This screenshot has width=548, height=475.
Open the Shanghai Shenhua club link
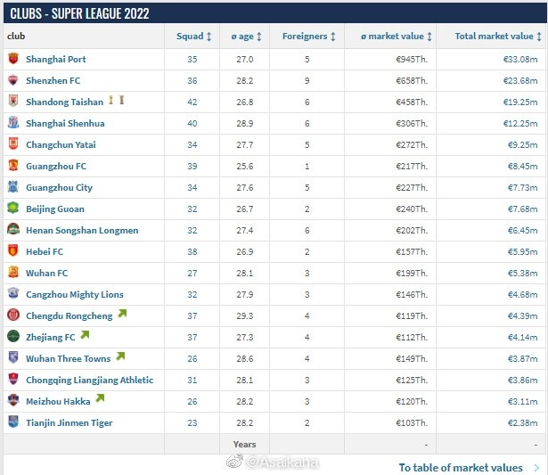click(x=65, y=123)
